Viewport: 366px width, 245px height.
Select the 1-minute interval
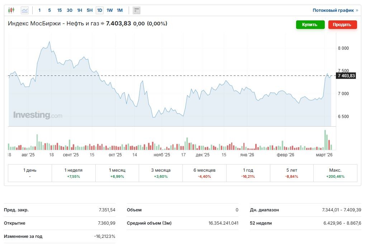[39, 10]
